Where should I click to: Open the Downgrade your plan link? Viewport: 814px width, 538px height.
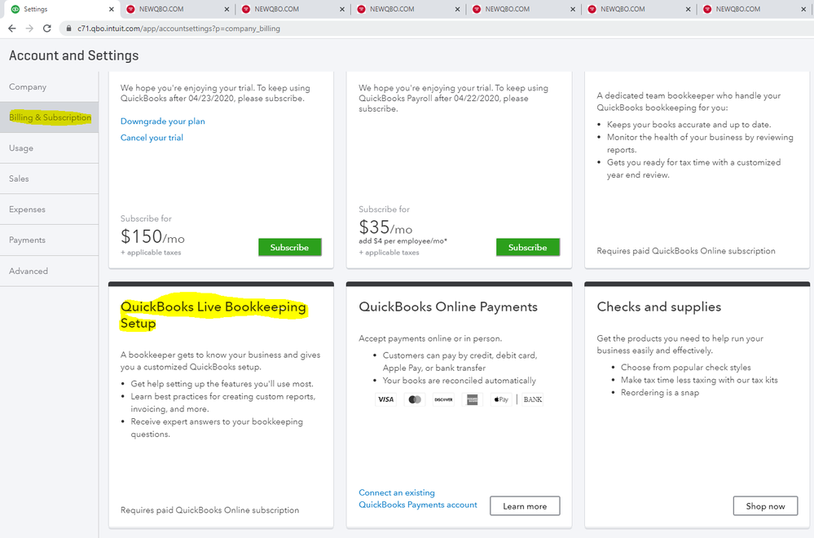(x=161, y=121)
